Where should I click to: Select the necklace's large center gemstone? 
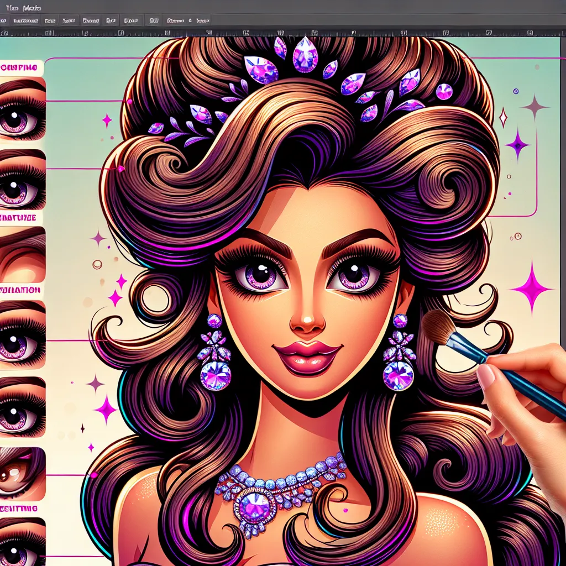(x=254, y=504)
